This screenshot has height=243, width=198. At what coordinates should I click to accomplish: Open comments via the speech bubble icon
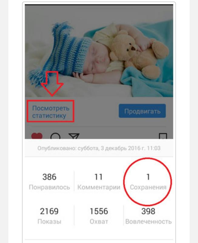point(55,136)
